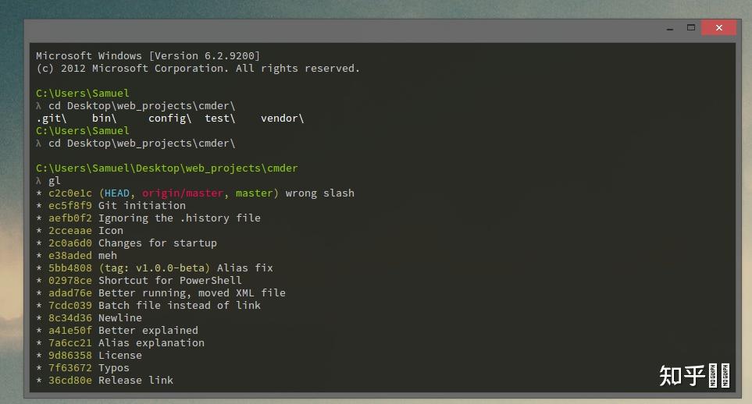Click the green path C:\Users\Samuel\Desktop\web_projects\cmder
The image size is (752, 404).
pos(167,168)
